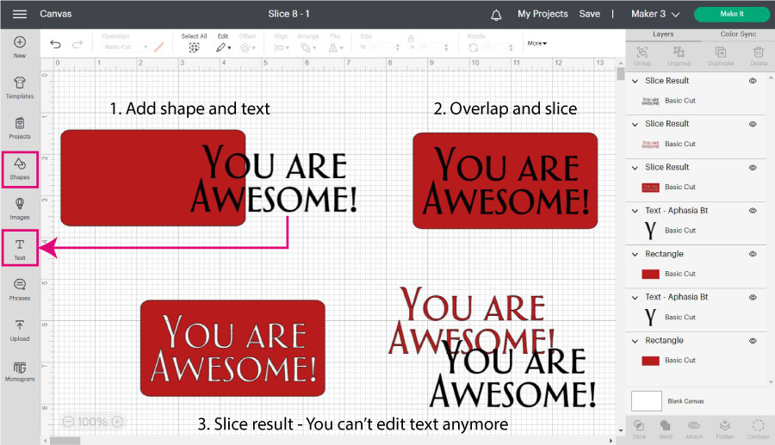This screenshot has height=445, width=775.
Task: Open the Phrases panel
Action: point(20,289)
